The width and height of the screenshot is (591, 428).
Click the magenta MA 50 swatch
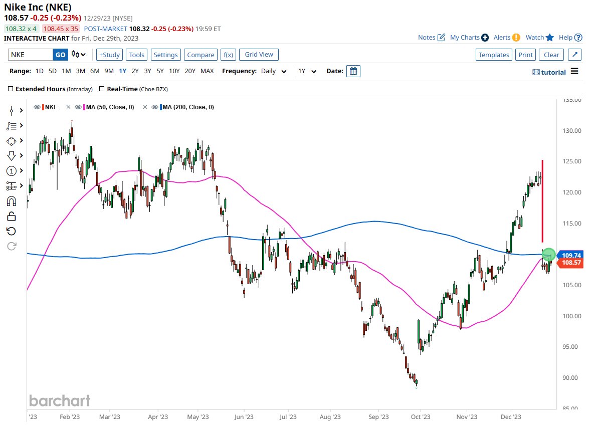pos(84,107)
